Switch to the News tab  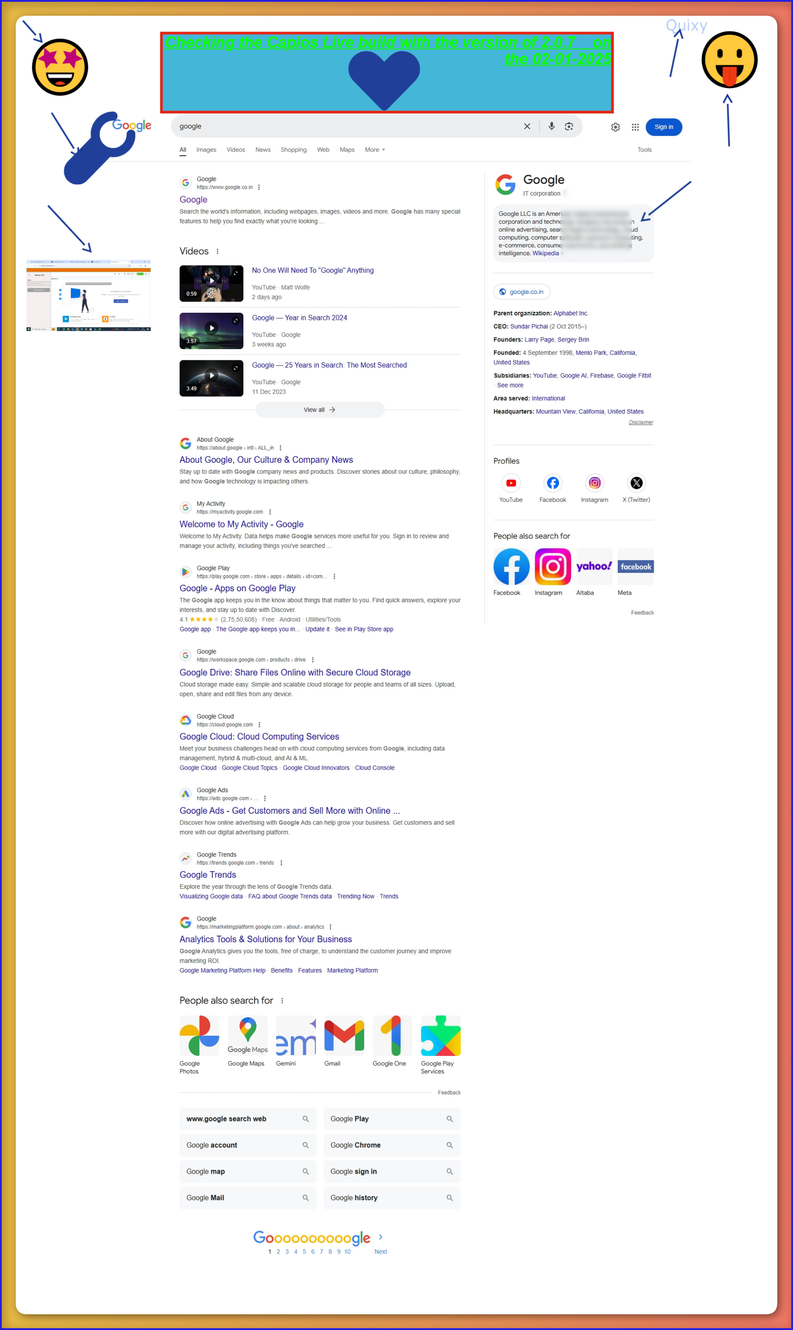pyautogui.click(x=263, y=150)
